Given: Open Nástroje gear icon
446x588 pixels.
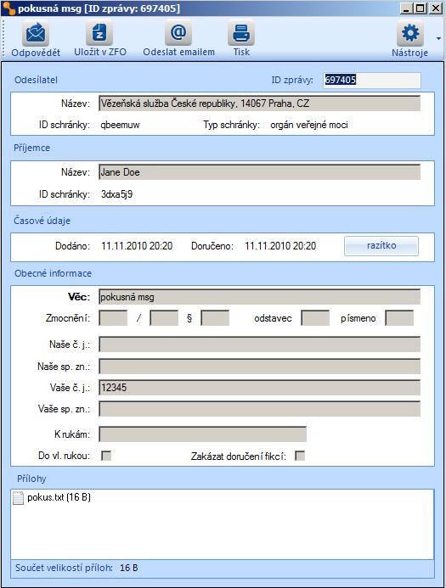Looking at the screenshot, I should click(x=410, y=33).
